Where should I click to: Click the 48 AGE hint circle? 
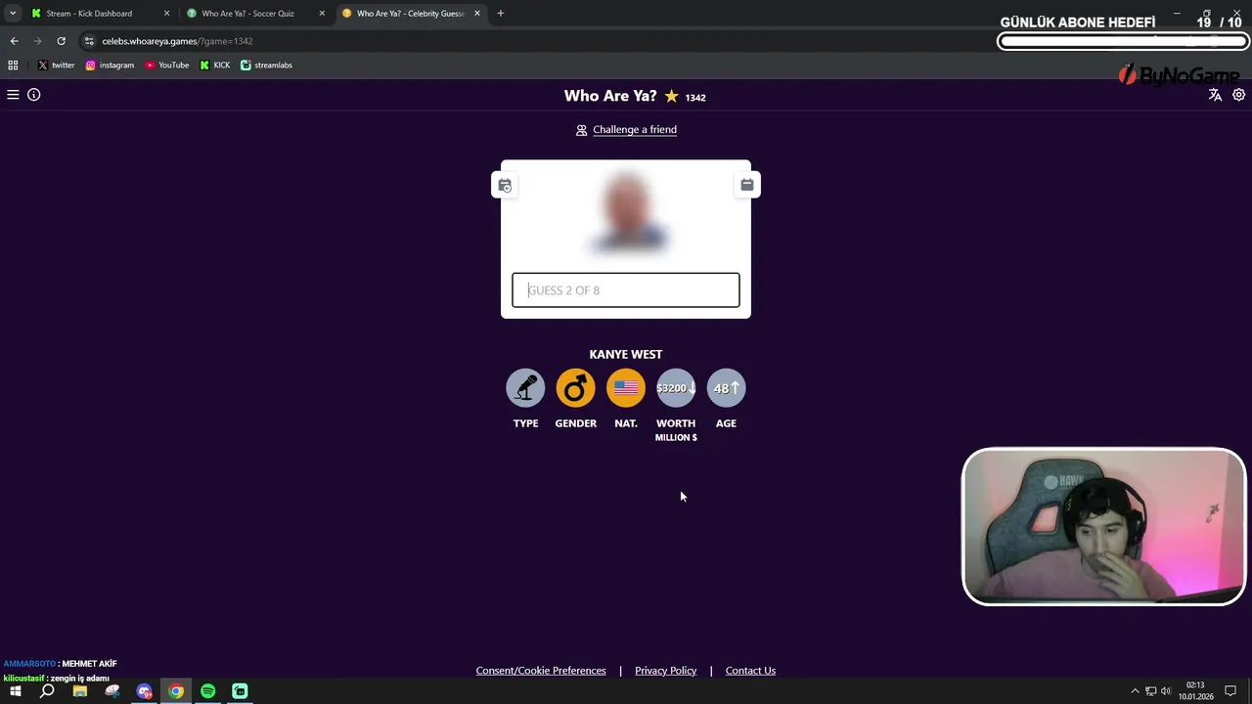point(726,388)
